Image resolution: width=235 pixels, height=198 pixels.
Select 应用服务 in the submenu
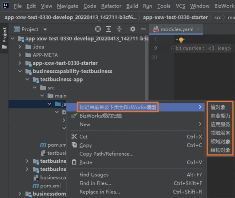click(220, 124)
